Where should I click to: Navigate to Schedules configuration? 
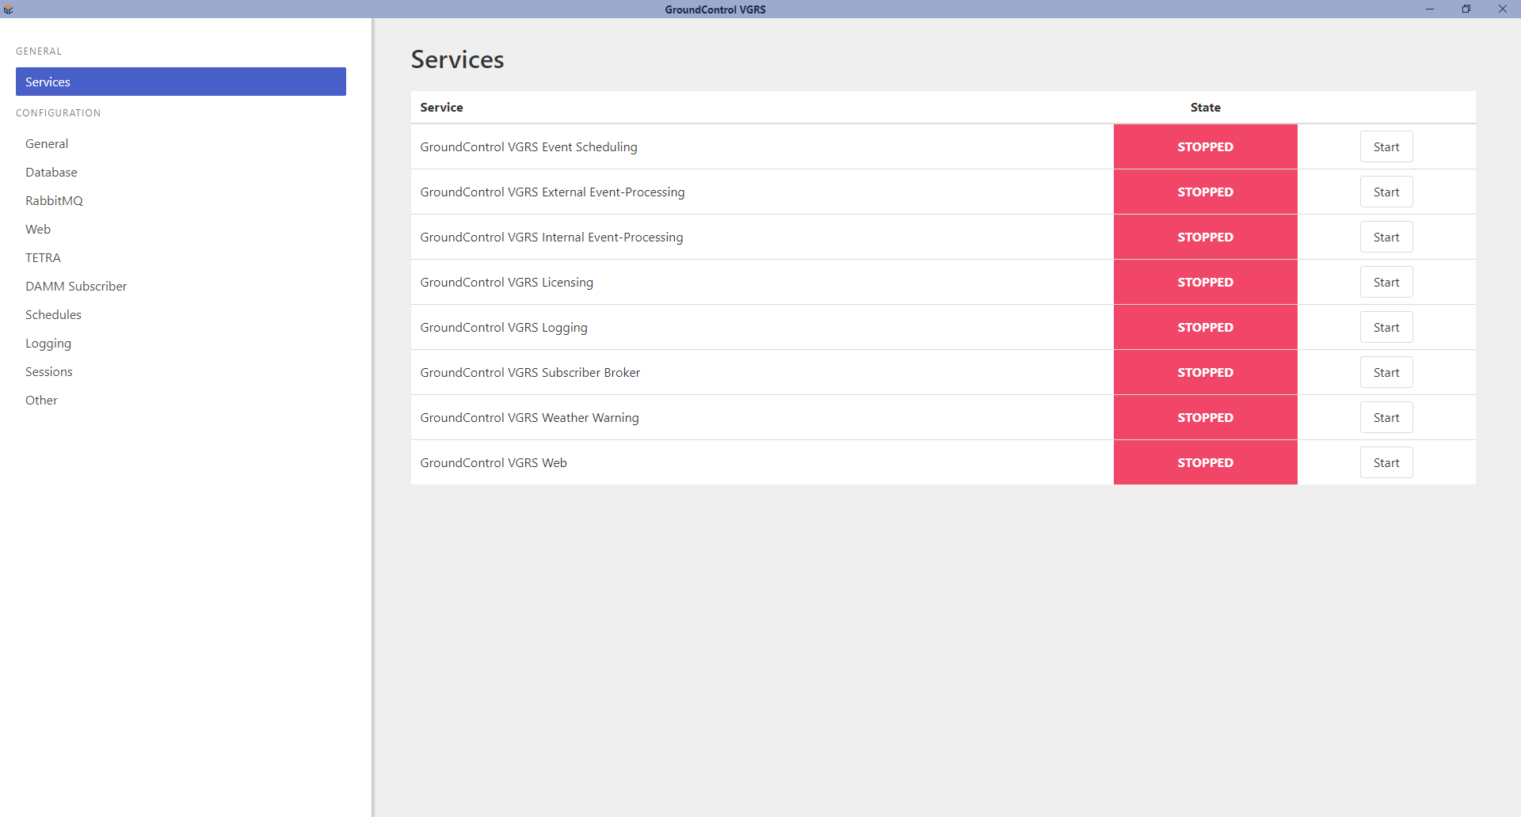pyautogui.click(x=53, y=314)
